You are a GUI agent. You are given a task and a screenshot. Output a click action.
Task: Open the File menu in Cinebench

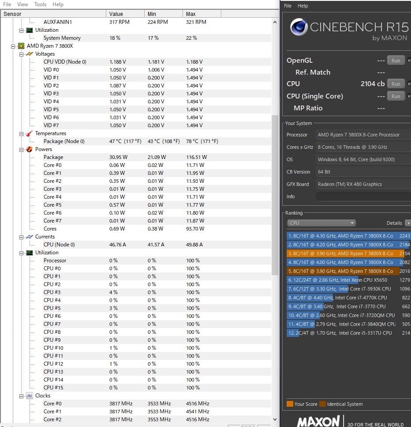[x=288, y=6]
